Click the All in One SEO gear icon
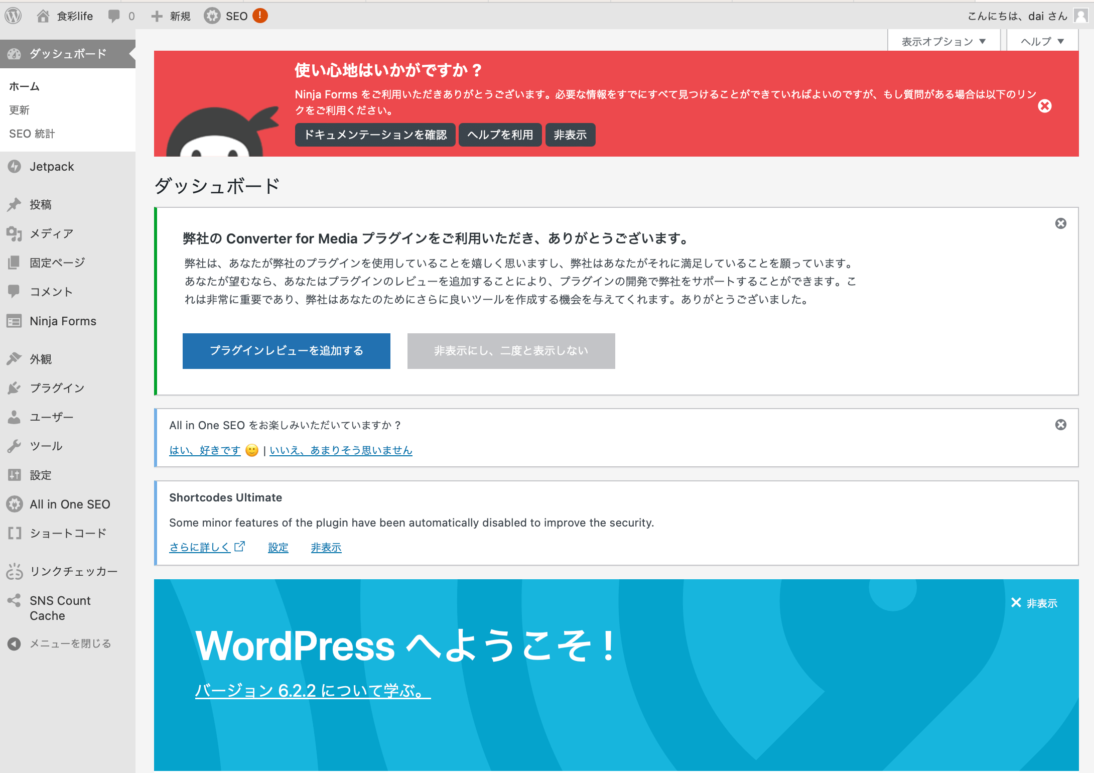Screen dimensions: 1094x773 tap(15, 504)
